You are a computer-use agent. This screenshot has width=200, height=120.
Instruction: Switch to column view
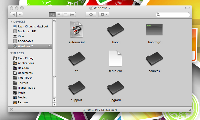[66, 15]
